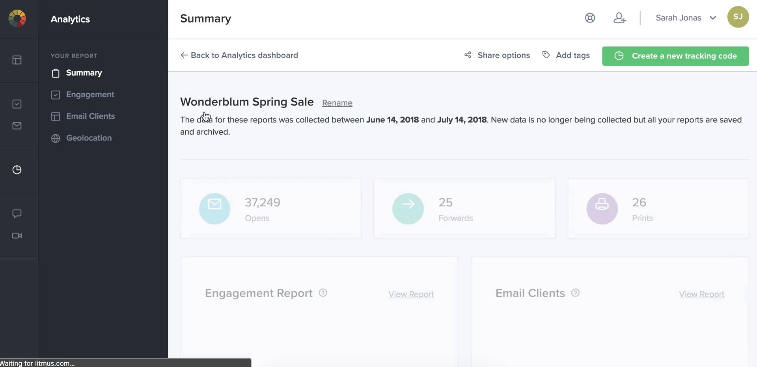View the Email Clients report
The width and height of the screenshot is (757, 367).
click(701, 294)
